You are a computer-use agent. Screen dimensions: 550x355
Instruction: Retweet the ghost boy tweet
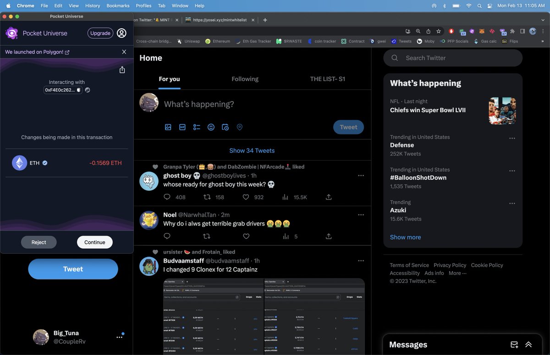[x=207, y=197]
